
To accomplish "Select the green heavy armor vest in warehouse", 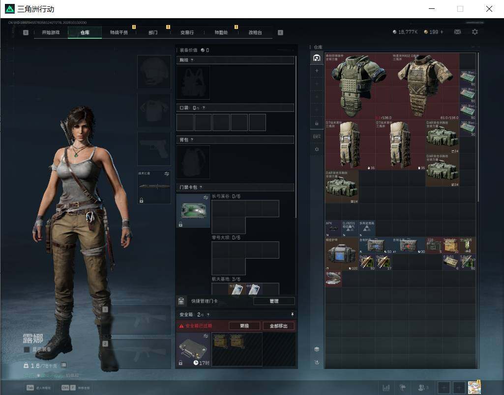I will tap(358, 86).
